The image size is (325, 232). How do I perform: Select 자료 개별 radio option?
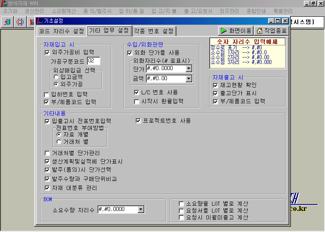point(59,134)
